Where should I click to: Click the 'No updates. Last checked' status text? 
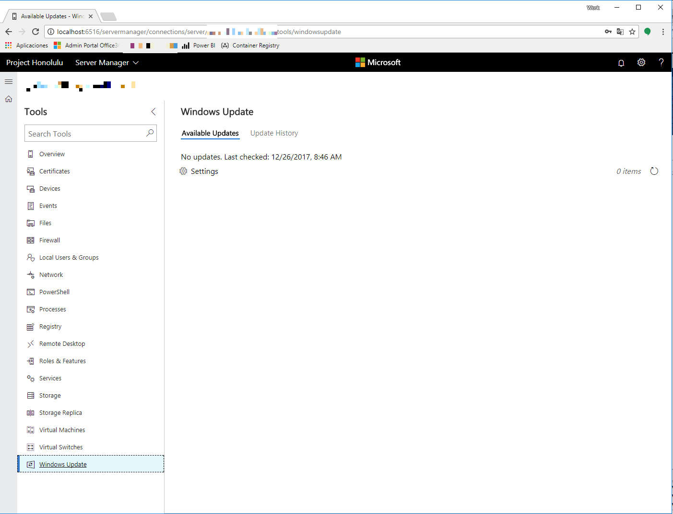pos(261,157)
